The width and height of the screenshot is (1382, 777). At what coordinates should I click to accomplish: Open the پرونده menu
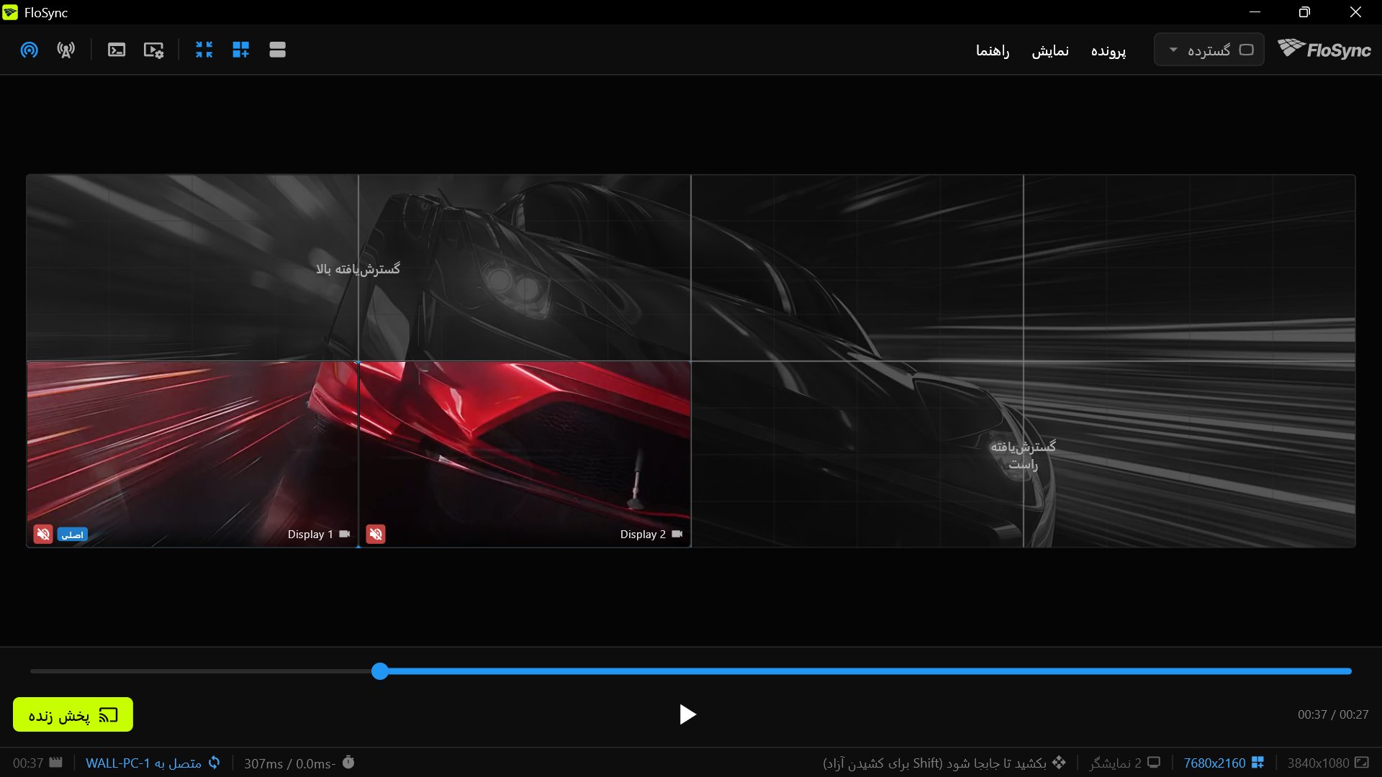[1108, 50]
